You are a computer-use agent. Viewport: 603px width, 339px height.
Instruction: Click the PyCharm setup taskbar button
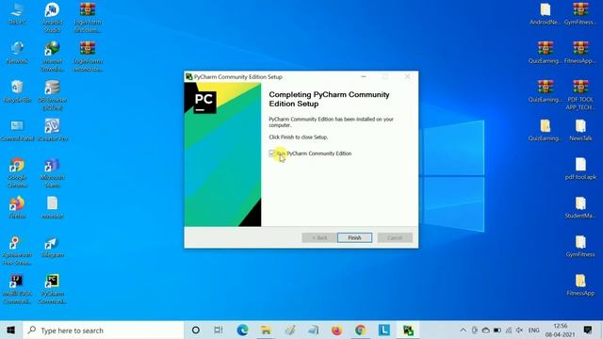coord(408,331)
